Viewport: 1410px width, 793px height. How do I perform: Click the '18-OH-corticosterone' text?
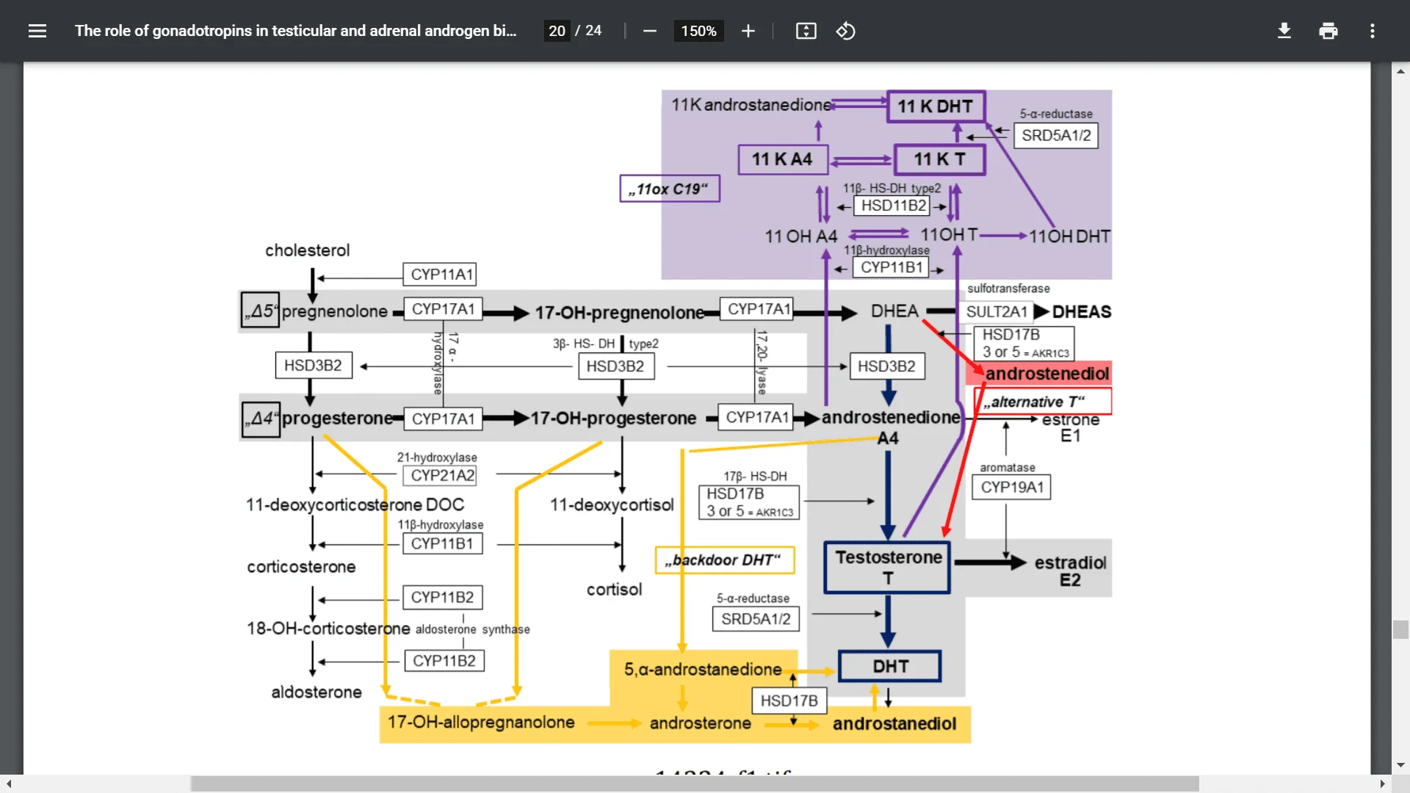328,629
